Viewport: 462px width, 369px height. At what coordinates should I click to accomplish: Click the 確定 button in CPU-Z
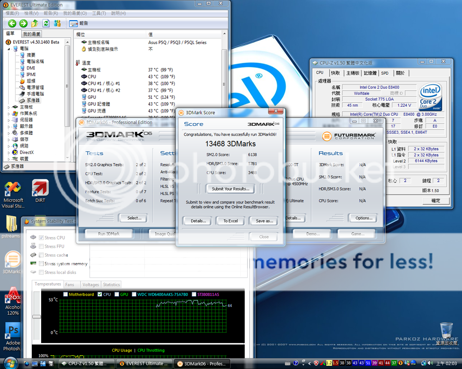point(436,201)
